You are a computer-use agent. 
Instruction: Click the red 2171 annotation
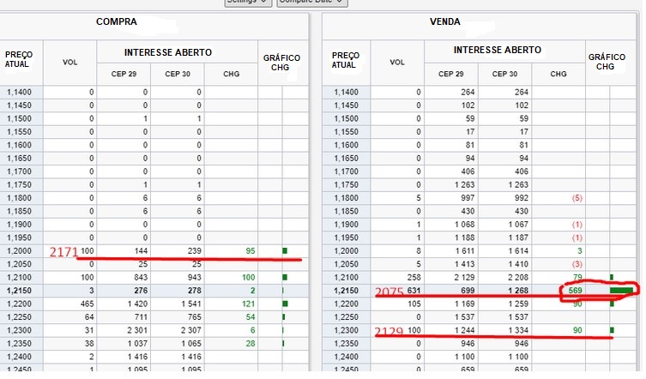tap(63, 252)
